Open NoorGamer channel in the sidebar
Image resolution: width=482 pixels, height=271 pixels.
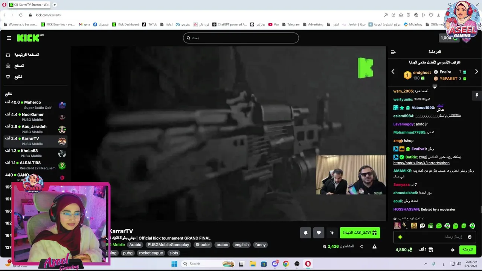(x=36, y=117)
